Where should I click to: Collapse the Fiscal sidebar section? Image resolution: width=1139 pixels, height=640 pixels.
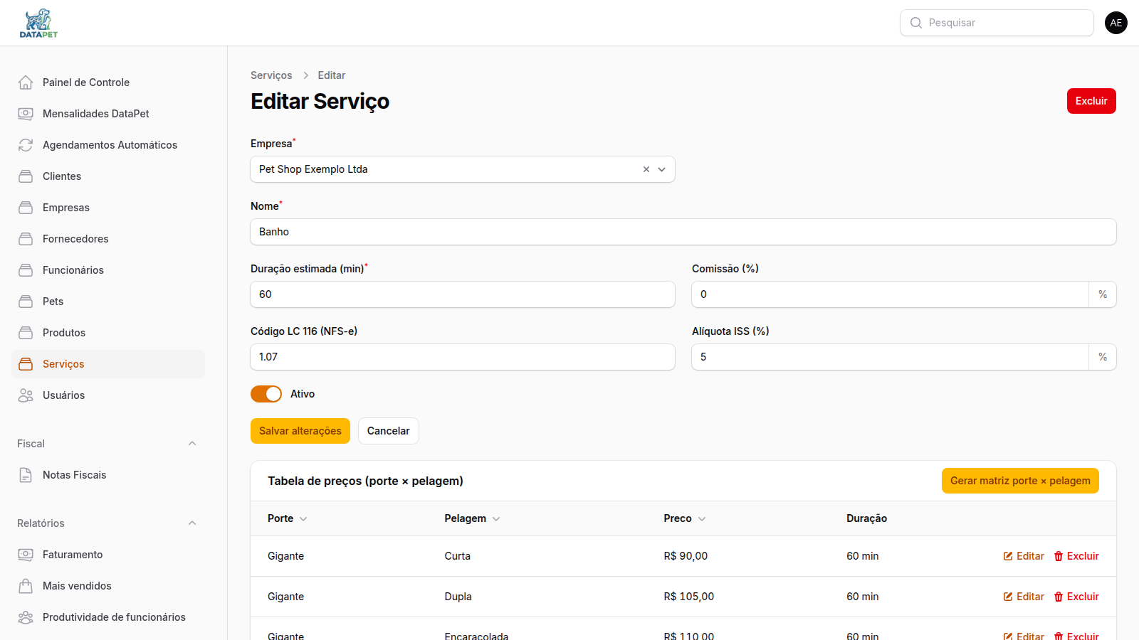coord(192,444)
